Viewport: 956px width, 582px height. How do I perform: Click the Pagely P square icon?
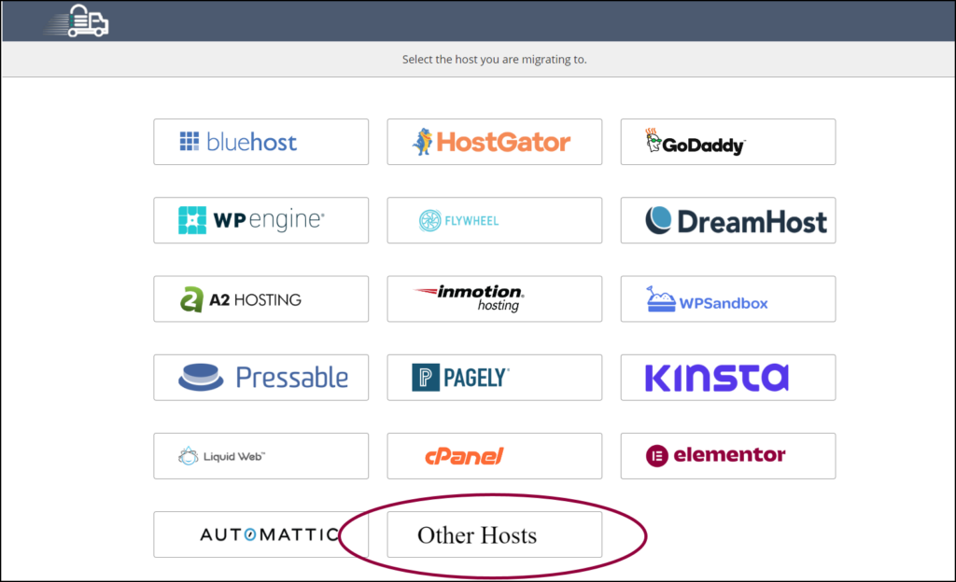(426, 378)
